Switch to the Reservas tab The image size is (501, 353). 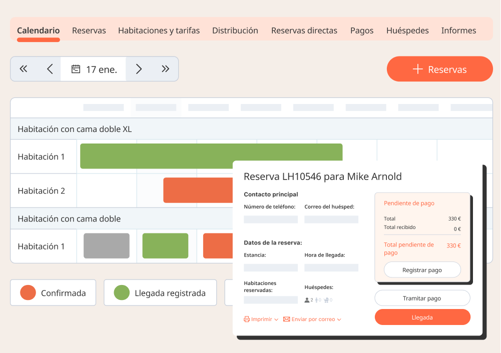(89, 30)
